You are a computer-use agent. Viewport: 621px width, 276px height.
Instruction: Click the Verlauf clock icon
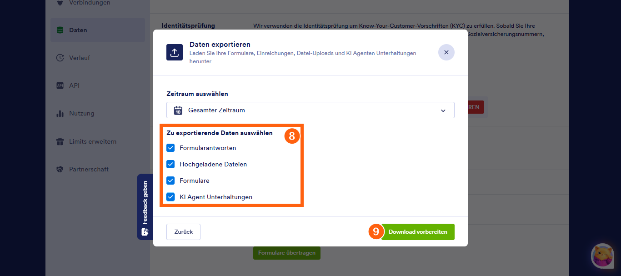(60, 58)
